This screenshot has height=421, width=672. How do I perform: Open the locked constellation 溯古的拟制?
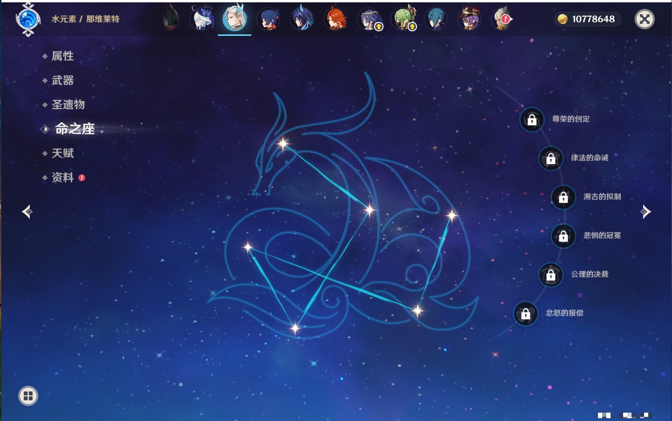[563, 197]
